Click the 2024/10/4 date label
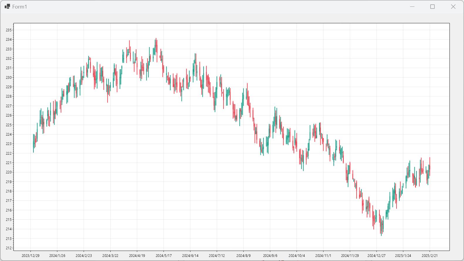464x261 pixels. click(297, 256)
